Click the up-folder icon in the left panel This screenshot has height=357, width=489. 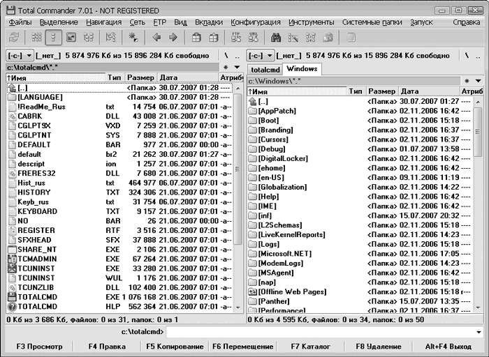click(x=12, y=88)
